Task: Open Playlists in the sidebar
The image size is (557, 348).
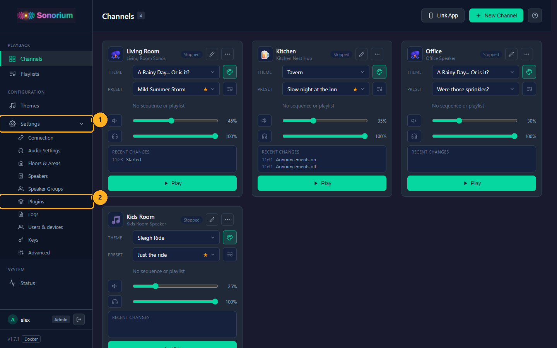Action: (46, 74)
